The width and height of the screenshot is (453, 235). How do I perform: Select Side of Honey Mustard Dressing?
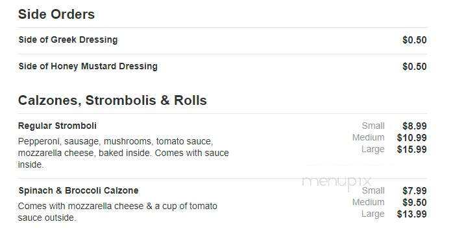(x=88, y=66)
